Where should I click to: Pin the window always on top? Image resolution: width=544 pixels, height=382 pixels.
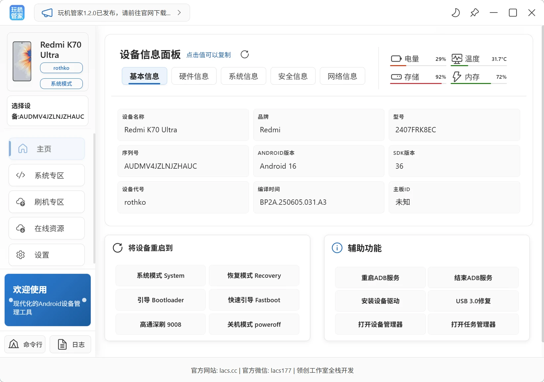(474, 13)
